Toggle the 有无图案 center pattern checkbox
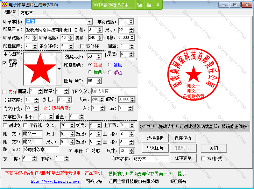 point(5,63)
